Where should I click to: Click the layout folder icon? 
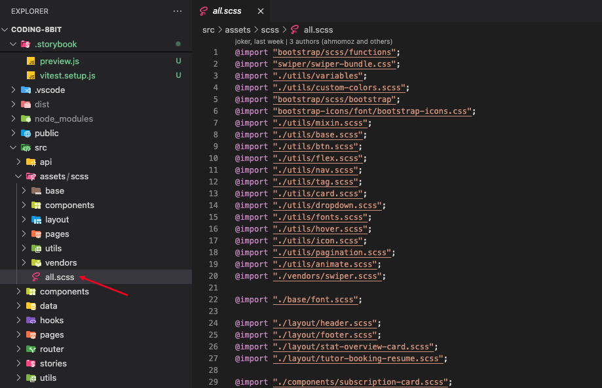[36, 220]
